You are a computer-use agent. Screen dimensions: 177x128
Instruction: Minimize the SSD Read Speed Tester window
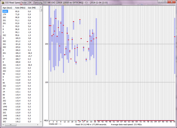point(160,2)
